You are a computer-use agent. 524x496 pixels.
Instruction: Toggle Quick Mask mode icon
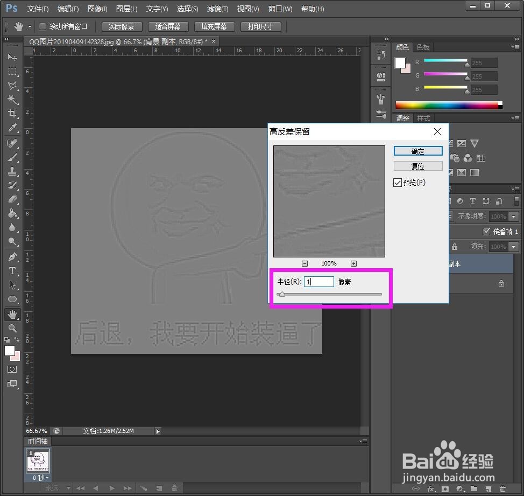pos(12,369)
